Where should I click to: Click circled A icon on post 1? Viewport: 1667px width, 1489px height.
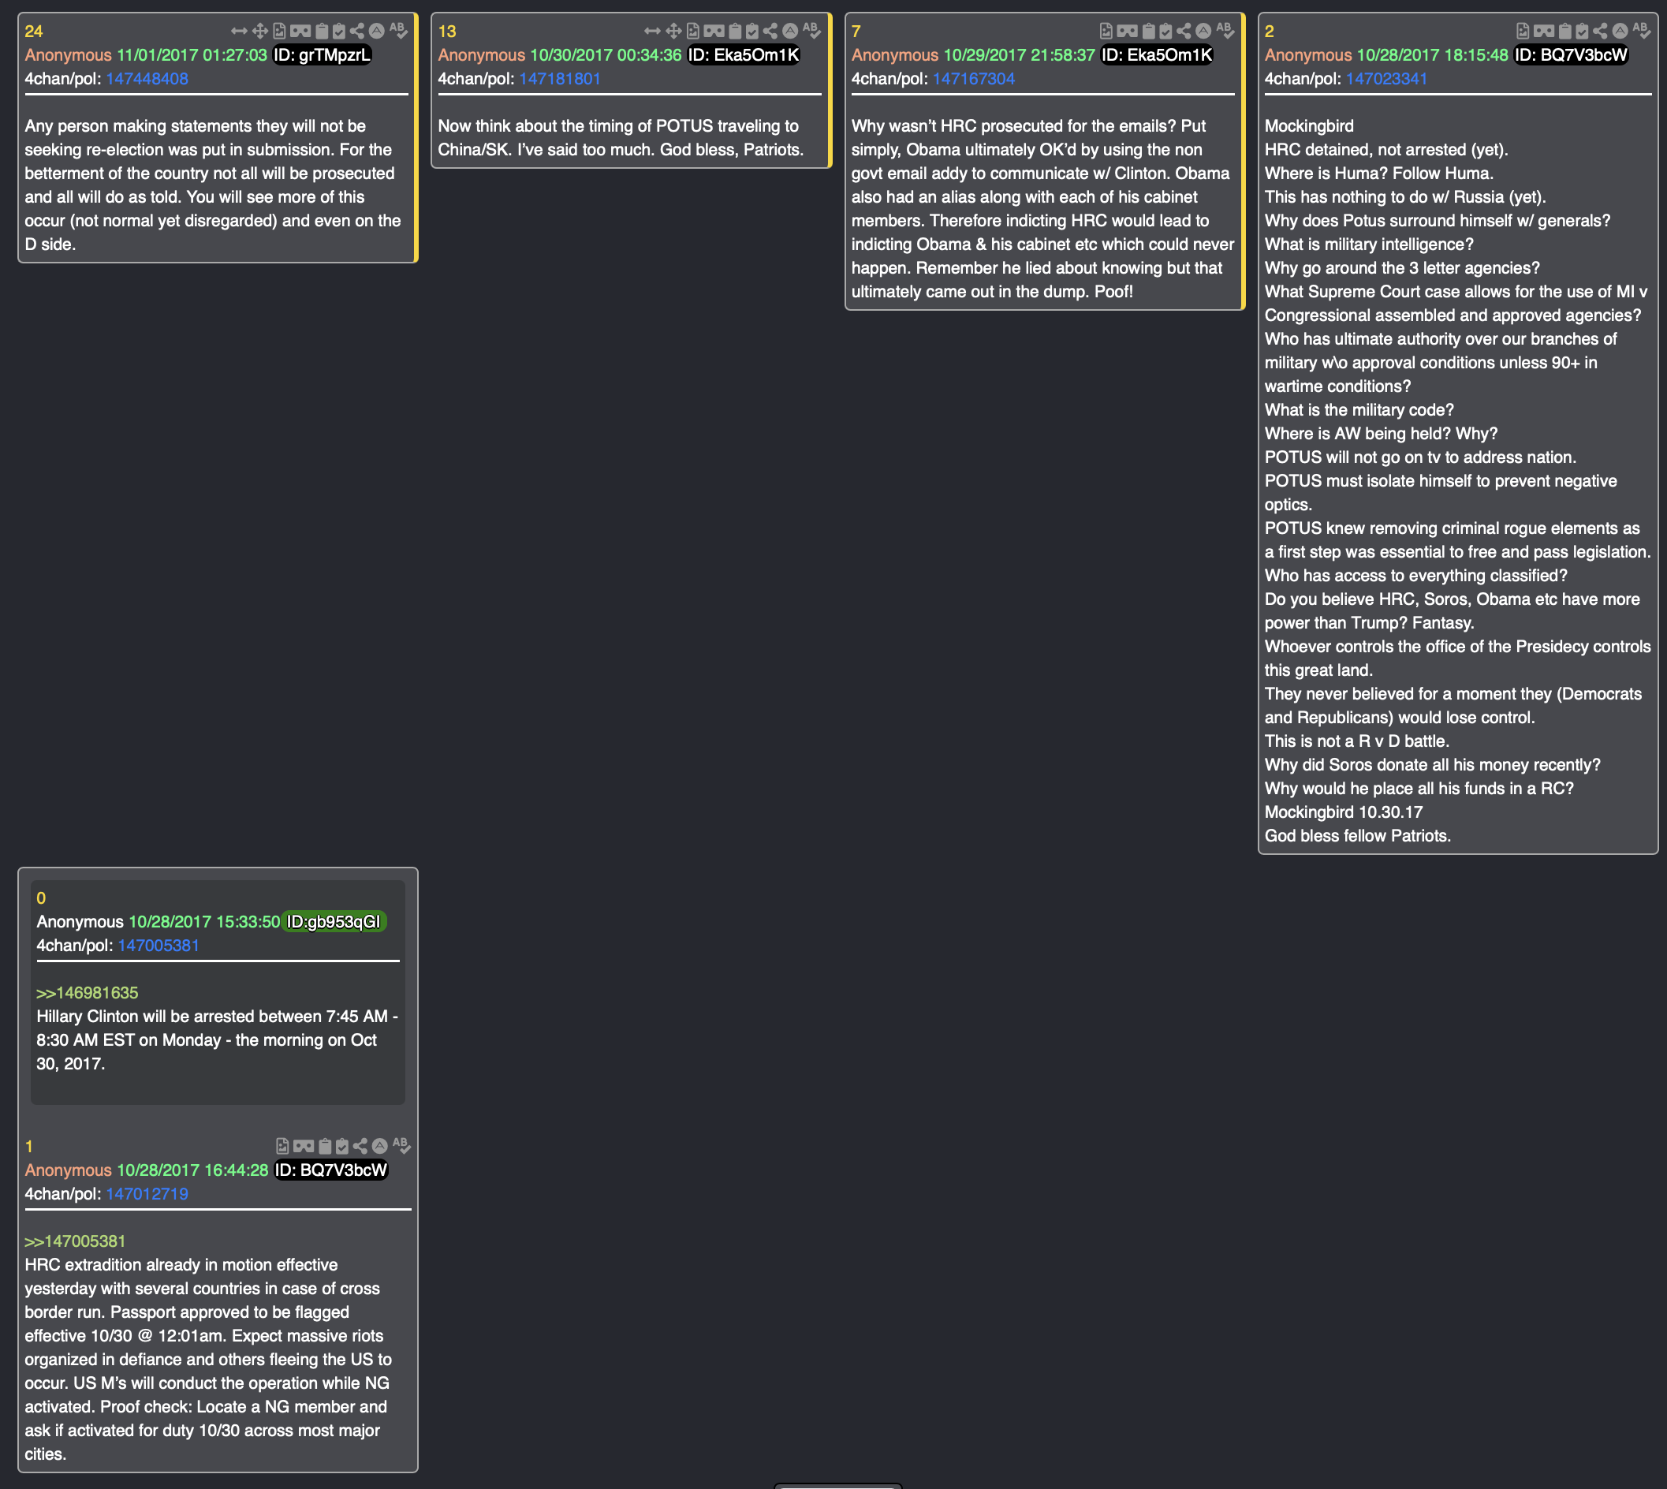[x=379, y=1146]
